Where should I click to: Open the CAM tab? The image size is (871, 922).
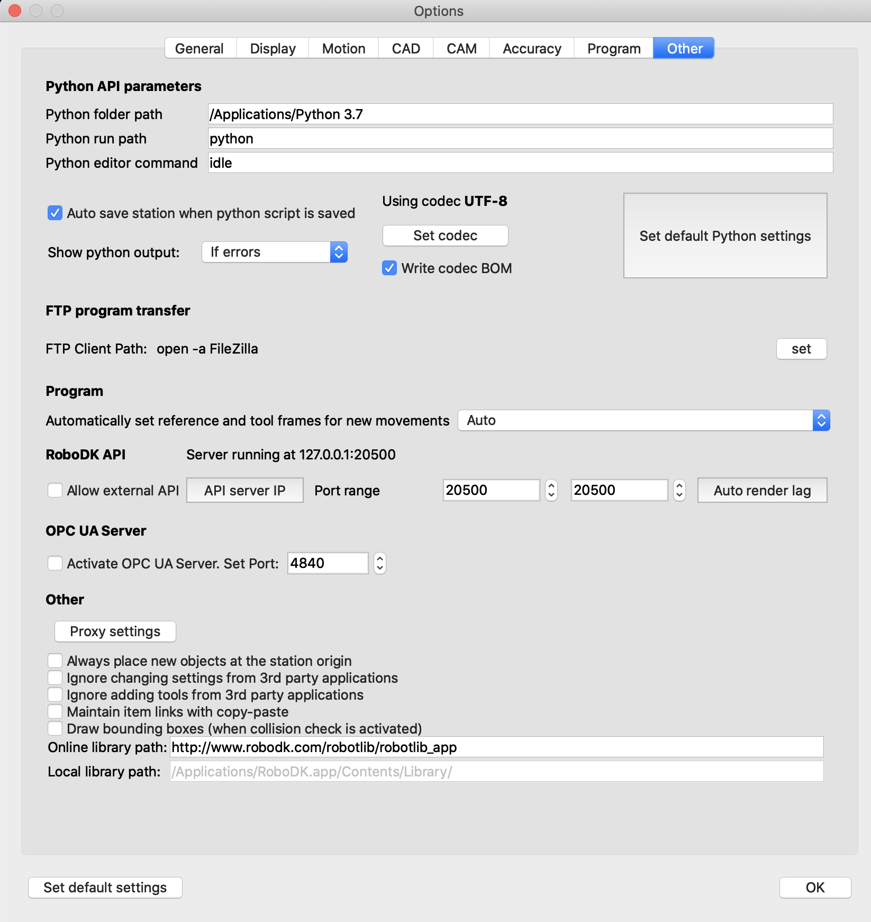461,49
